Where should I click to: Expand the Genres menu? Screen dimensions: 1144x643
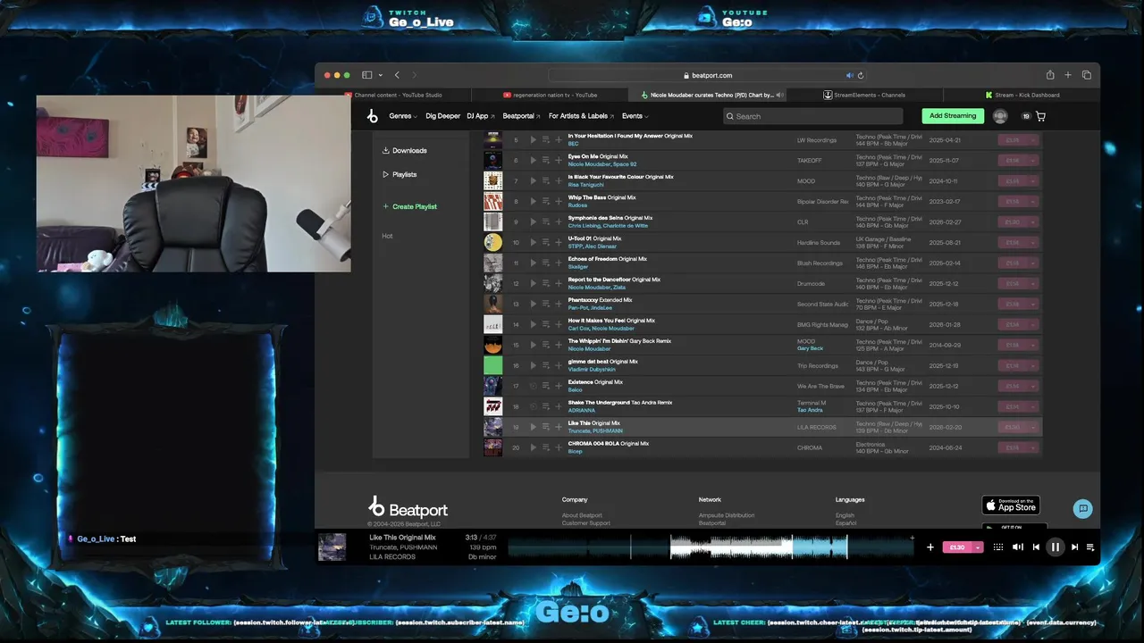pos(403,116)
